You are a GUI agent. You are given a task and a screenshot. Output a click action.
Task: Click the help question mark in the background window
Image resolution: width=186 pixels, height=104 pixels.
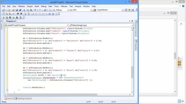183,6
